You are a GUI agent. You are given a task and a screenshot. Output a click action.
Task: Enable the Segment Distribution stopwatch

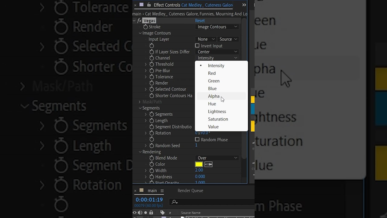(152, 127)
